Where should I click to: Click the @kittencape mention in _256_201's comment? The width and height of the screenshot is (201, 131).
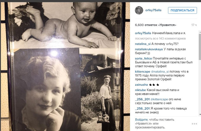pos(159,99)
